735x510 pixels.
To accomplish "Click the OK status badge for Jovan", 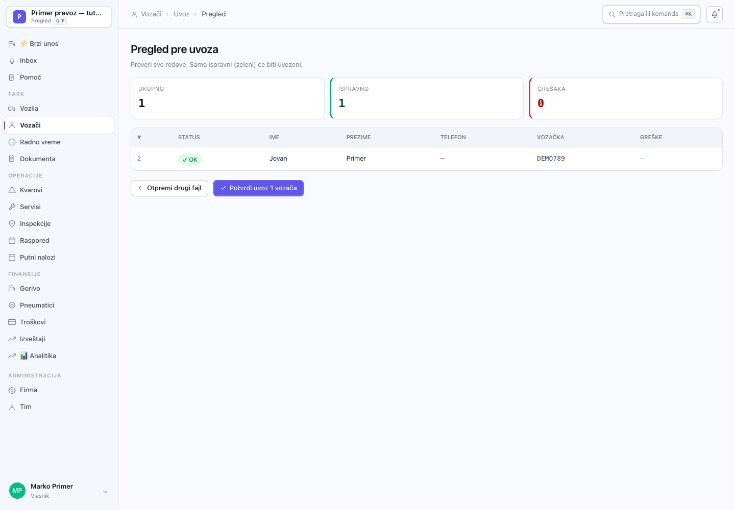I will pyautogui.click(x=190, y=160).
